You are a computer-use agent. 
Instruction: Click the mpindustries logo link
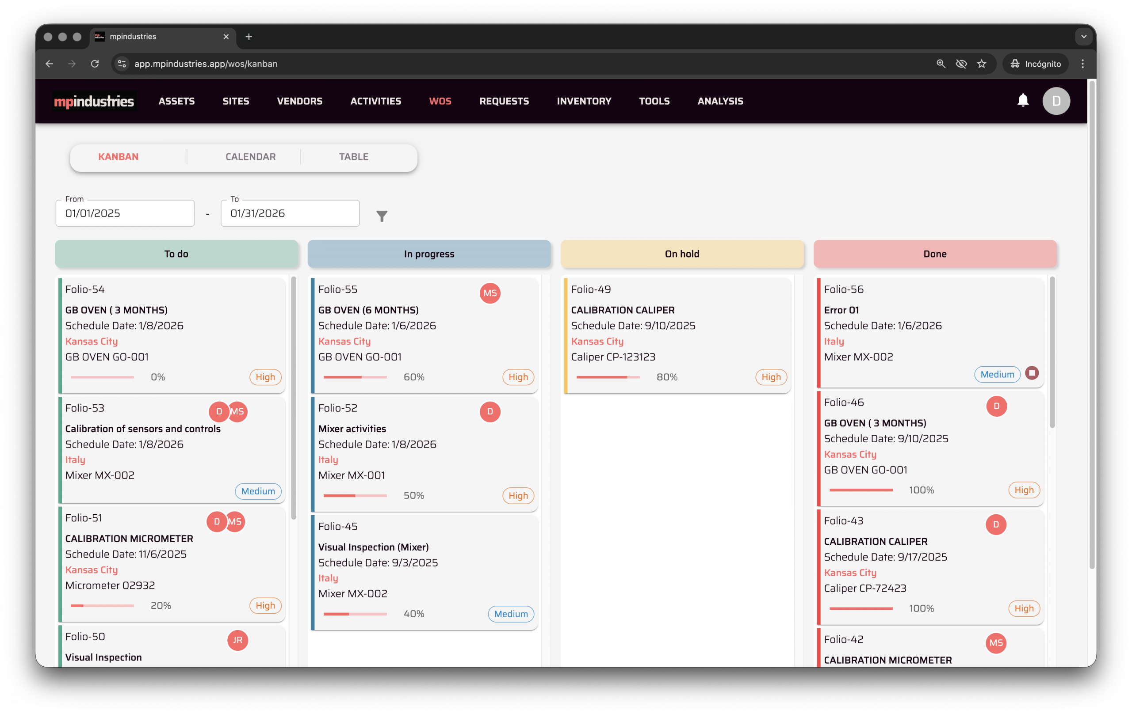[x=94, y=101]
